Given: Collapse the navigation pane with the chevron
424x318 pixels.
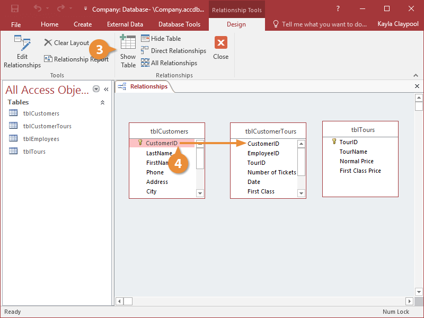Looking at the screenshot, I should coord(106,89).
